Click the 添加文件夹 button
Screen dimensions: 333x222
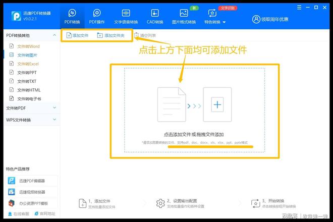click(x=110, y=35)
